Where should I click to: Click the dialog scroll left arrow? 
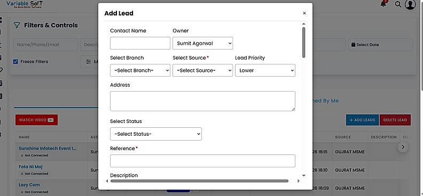[107, 181]
